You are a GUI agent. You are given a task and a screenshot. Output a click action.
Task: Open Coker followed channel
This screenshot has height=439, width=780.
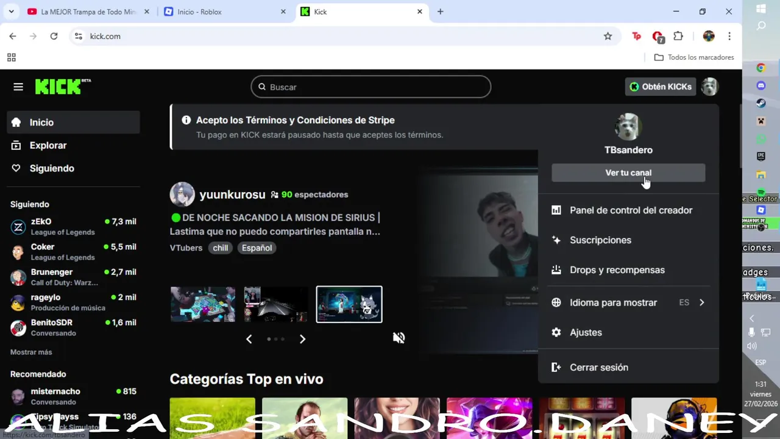73,252
